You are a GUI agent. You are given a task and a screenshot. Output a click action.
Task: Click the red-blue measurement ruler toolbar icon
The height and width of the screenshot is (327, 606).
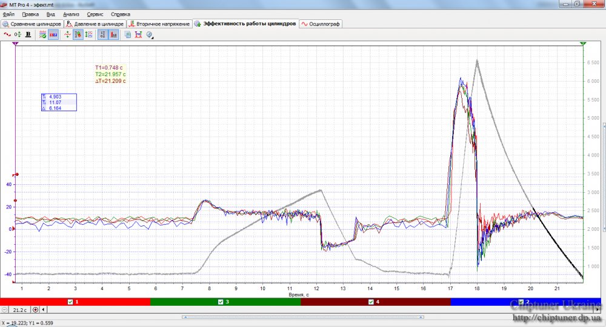pos(138,34)
